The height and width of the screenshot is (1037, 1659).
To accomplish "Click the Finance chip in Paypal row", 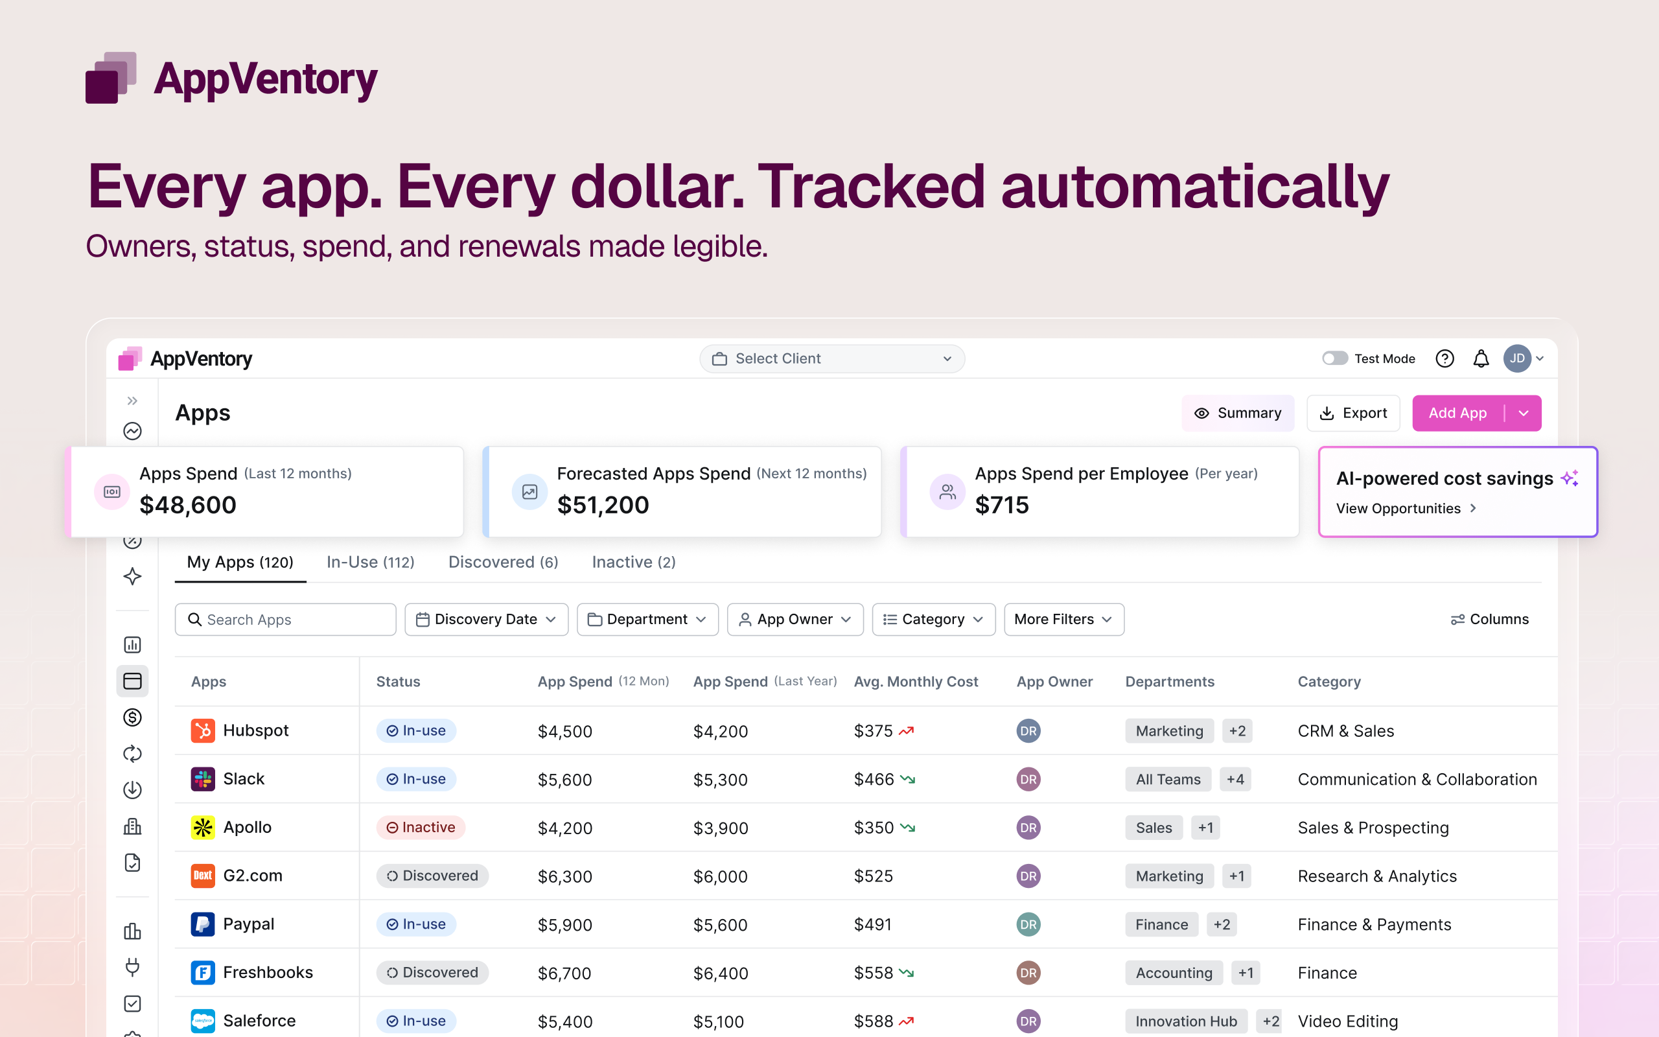I will (1161, 924).
